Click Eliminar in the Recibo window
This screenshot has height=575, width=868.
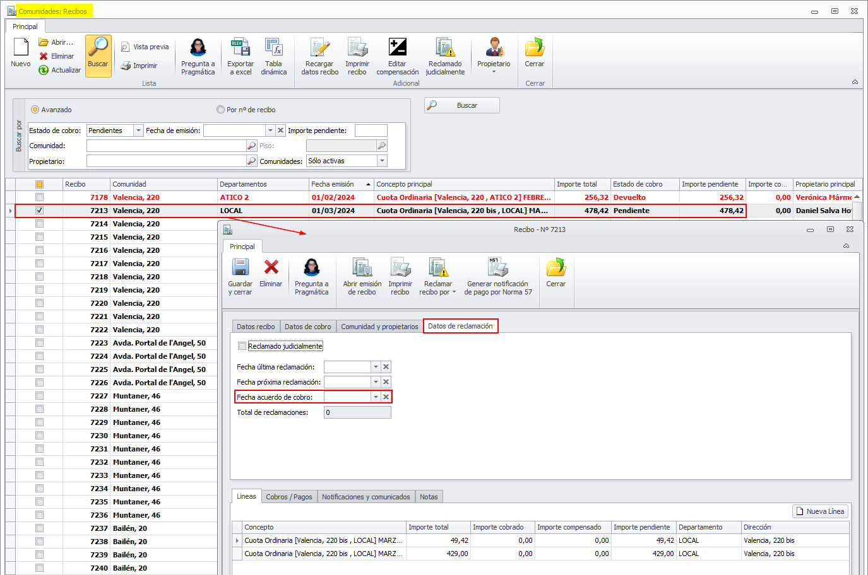click(271, 273)
